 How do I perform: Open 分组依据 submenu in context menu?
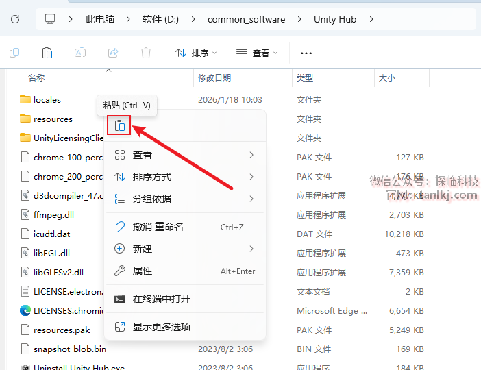(x=185, y=199)
